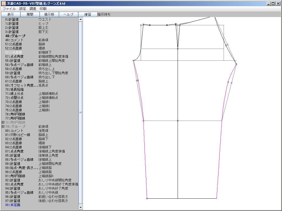Select row 49:コメント 前身頃
The image size is (282, 211).
[x=40, y=40]
